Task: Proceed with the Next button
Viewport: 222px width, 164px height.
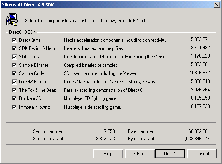Action: pyautogui.click(x=170, y=154)
